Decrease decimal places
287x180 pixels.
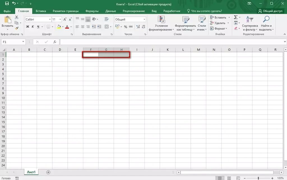(143, 27)
